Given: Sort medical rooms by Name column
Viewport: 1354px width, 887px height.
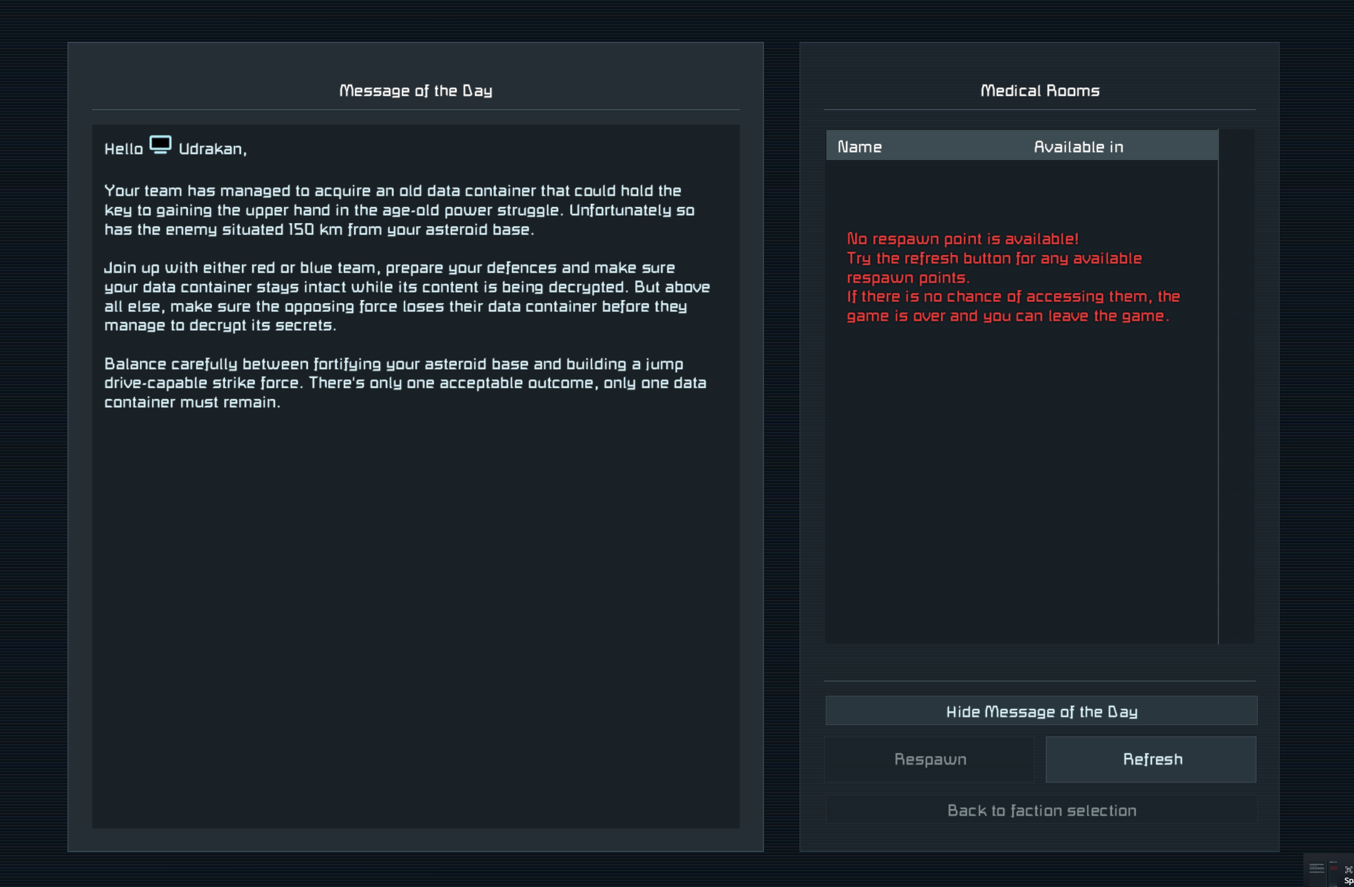Looking at the screenshot, I should coord(860,147).
